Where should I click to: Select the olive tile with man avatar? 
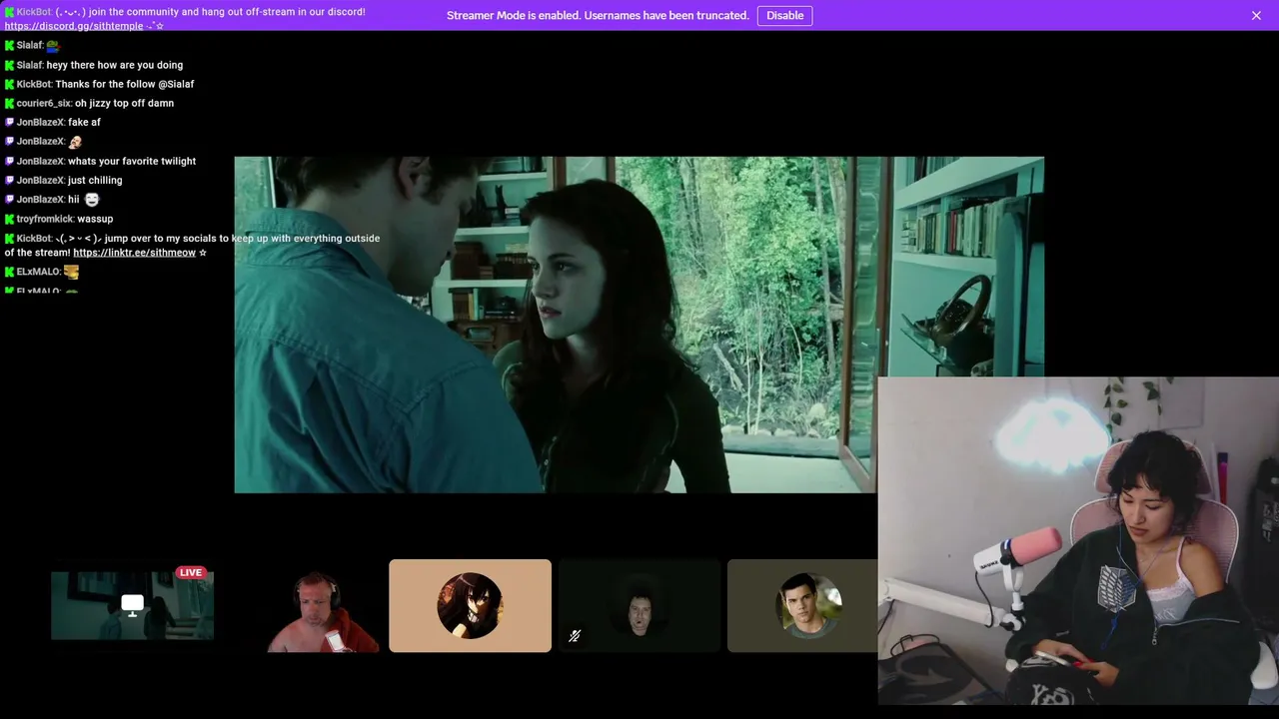coord(802,605)
